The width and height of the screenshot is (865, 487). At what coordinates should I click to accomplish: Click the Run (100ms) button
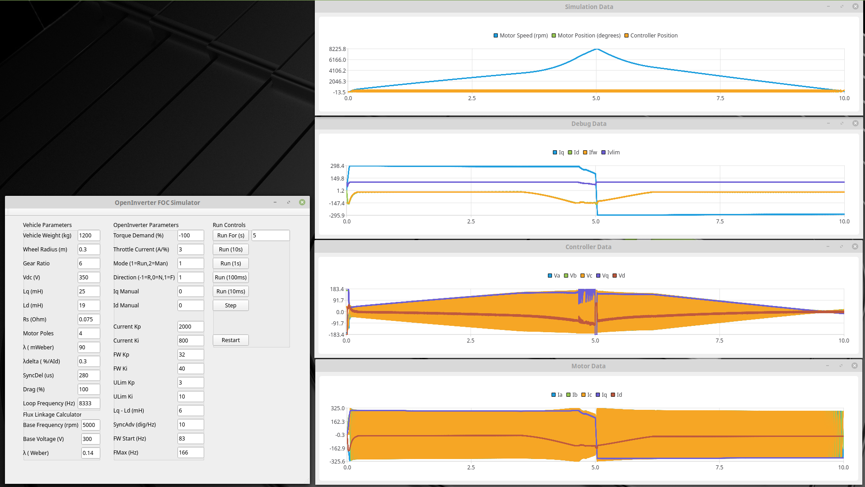click(230, 278)
